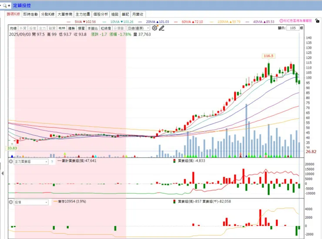Open the 即時走勢 tab
The height and width of the screenshot is (239, 322).
[x=30, y=14]
